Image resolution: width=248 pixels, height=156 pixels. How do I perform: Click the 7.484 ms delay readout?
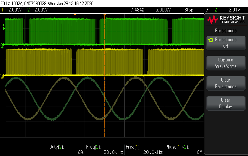coord(137,10)
